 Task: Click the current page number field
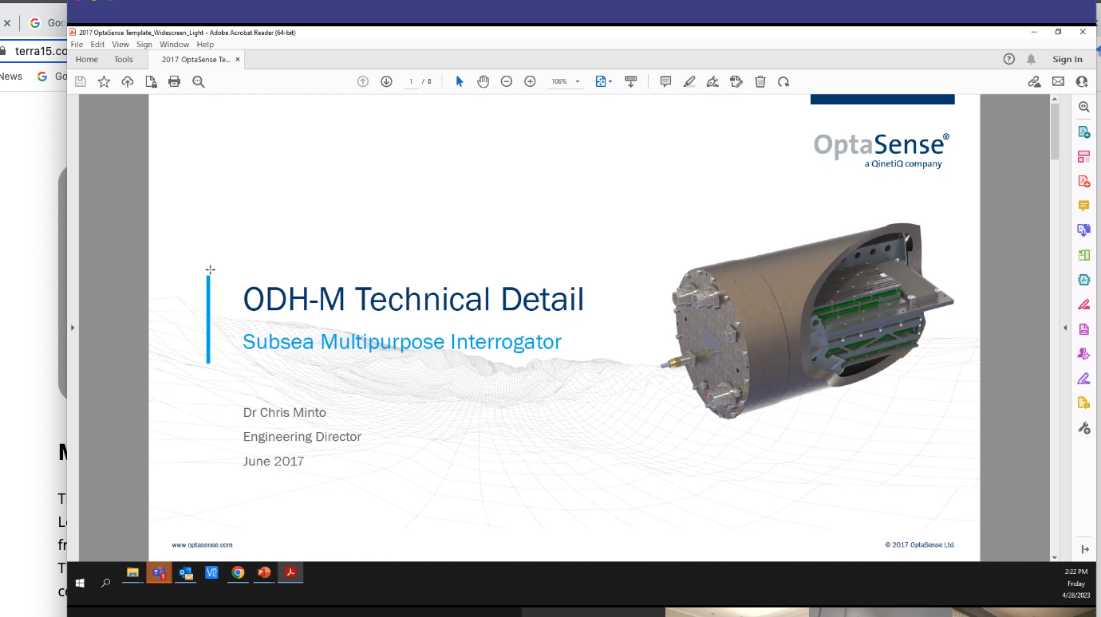pyautogui.click(x=412, y=81)
